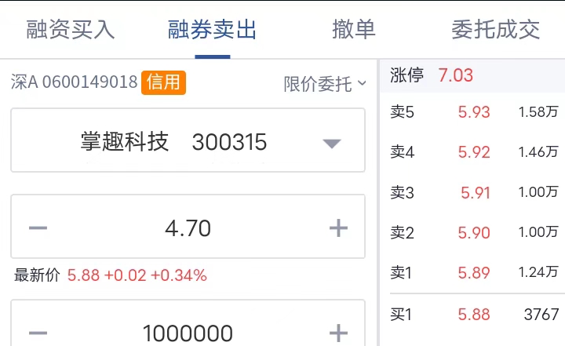This screenshot has height=346, width=565.
Task: Select the 卖3 quote row at 5.91
Action: (x=474, y=192)
